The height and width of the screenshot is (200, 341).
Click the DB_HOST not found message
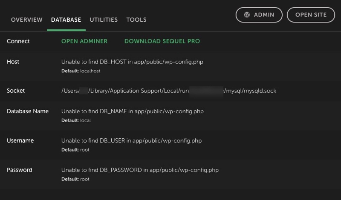pyautogui.click(x=132, y=62)
